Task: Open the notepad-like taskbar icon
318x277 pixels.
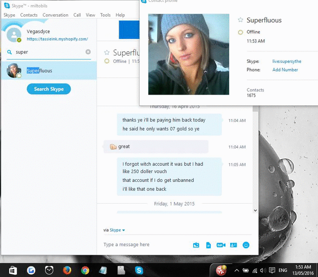Action: [103, 271]
